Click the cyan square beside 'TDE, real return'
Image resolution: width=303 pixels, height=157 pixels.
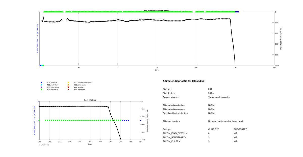point(41,85)
